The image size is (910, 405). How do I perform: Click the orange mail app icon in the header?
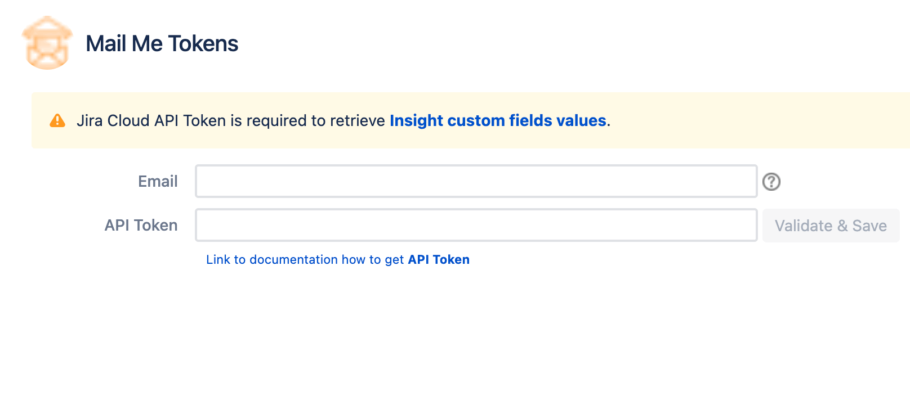click(x=47, y=43)
